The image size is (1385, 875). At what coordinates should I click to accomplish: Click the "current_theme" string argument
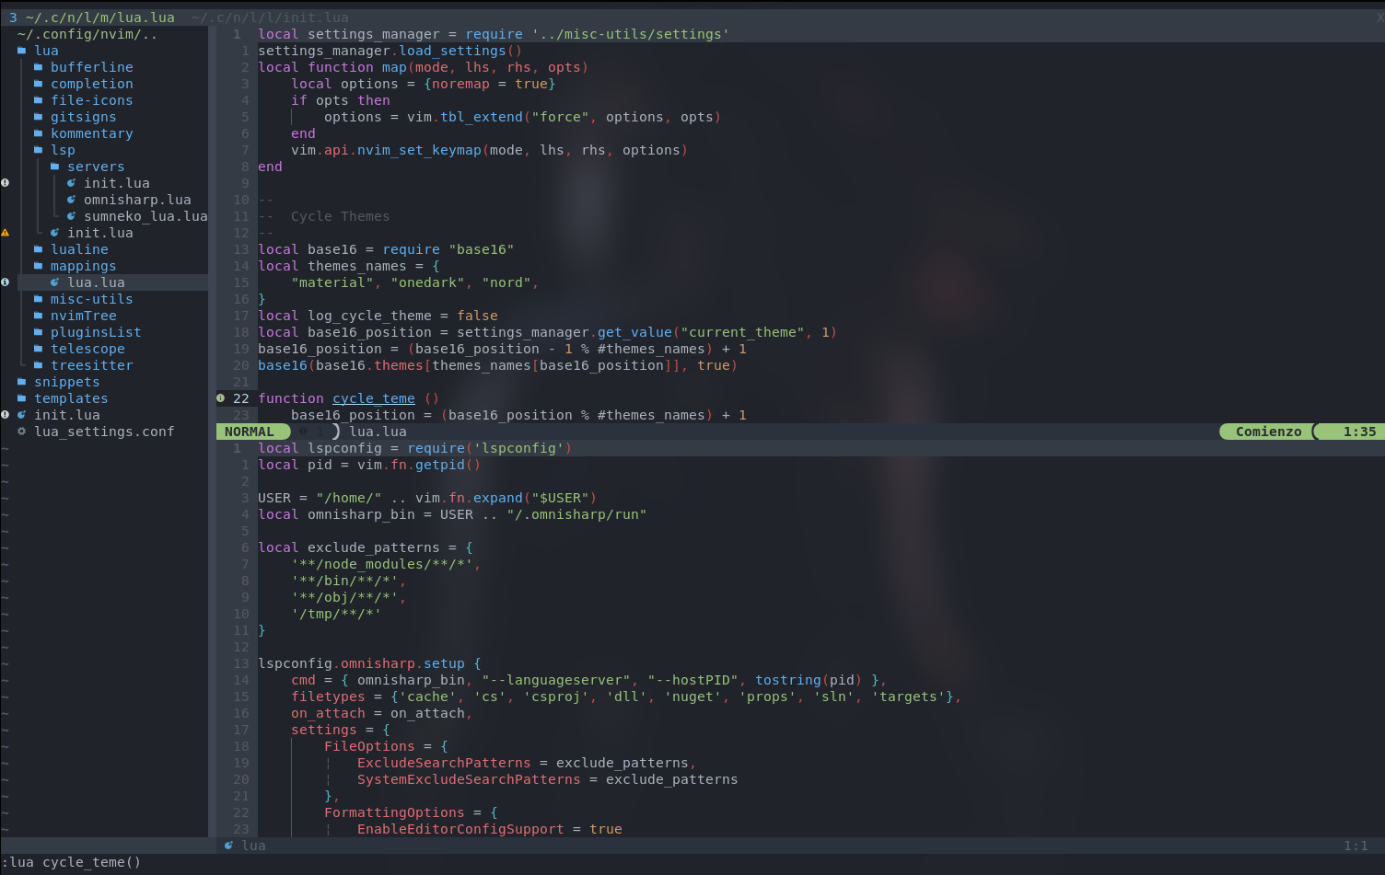[742, 332]
